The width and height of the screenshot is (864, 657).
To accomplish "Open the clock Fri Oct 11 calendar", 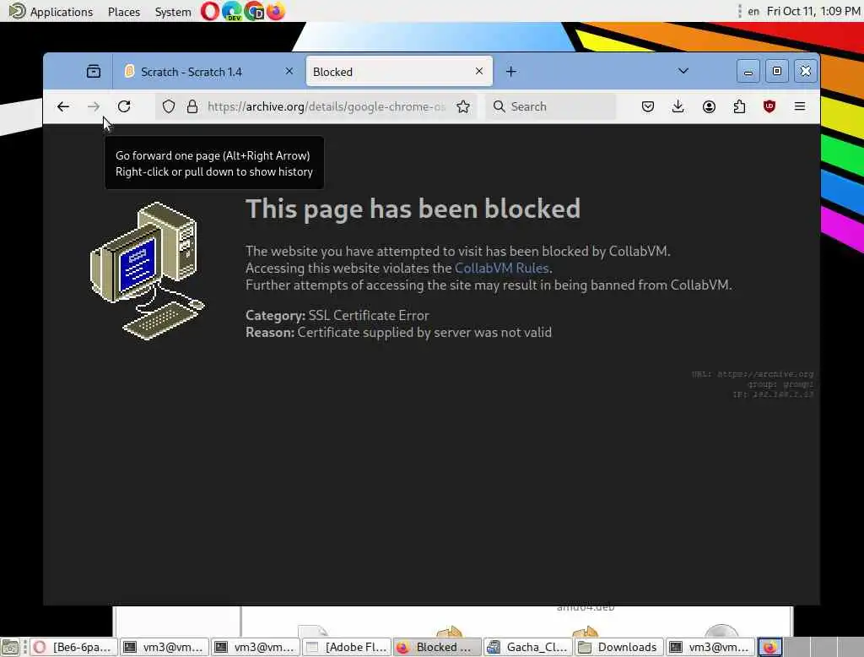I will point(813,12).
